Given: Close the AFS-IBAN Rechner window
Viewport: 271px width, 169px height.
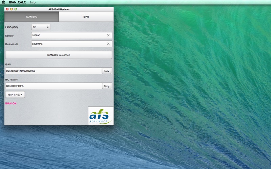Looking at the screenshot, I should (7, 9).
